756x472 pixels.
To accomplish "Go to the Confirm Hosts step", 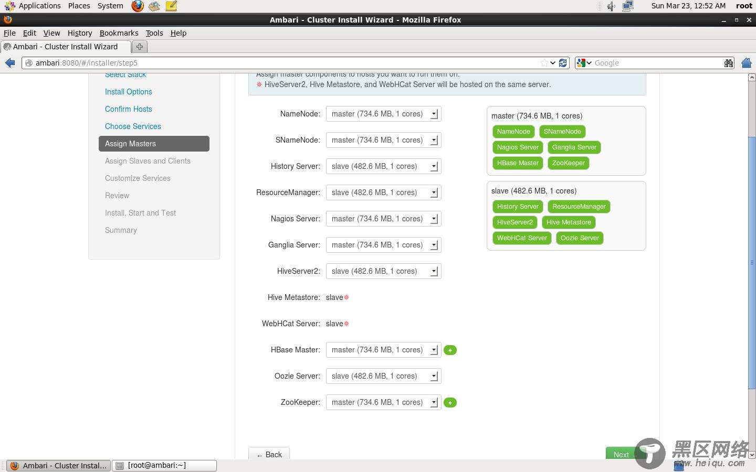I will [129, 109].
